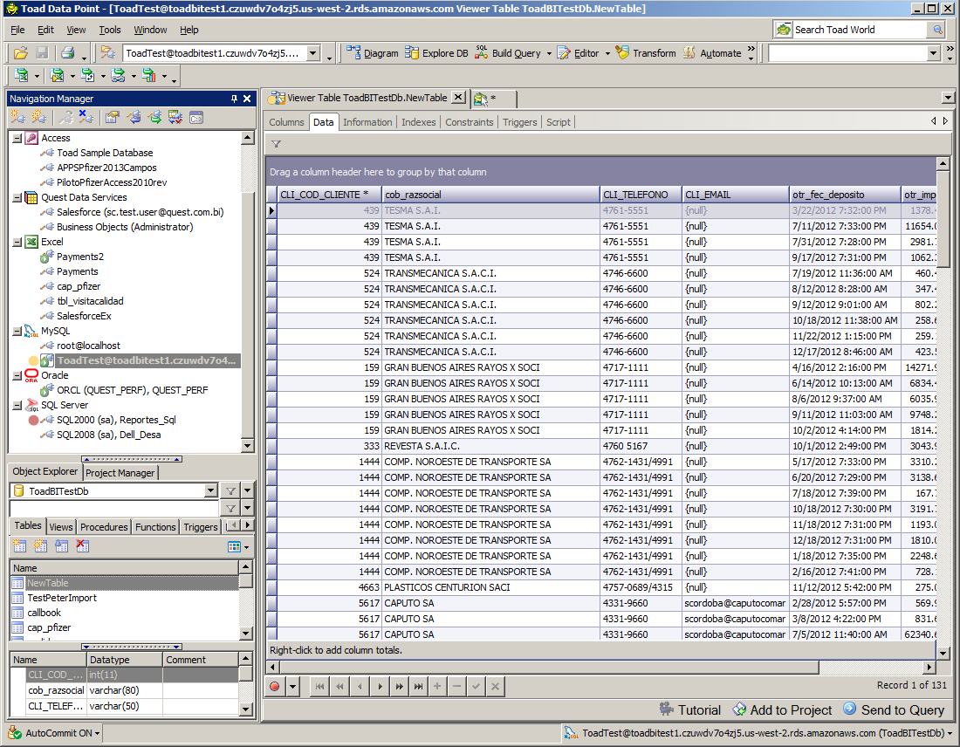Open the ToadBITestDb database dropdown
Screen dimensions: 960x747
coord(210,490)
